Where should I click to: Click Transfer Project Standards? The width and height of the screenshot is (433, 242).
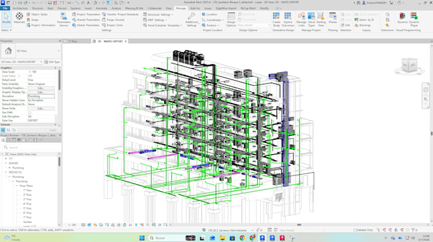(x=120, y=15)
